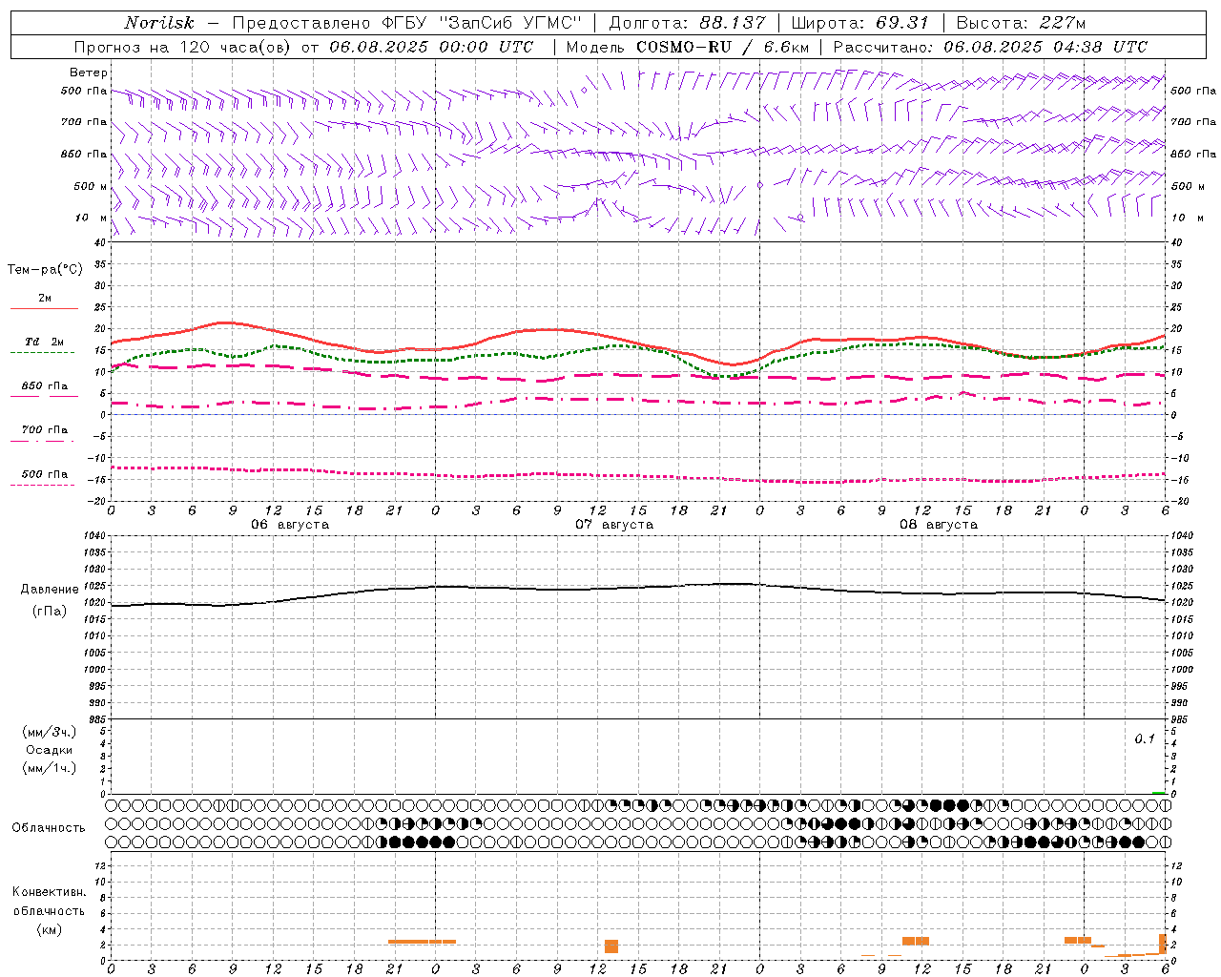Click the 08 августа date label
1221x977 pixels.
939,525
